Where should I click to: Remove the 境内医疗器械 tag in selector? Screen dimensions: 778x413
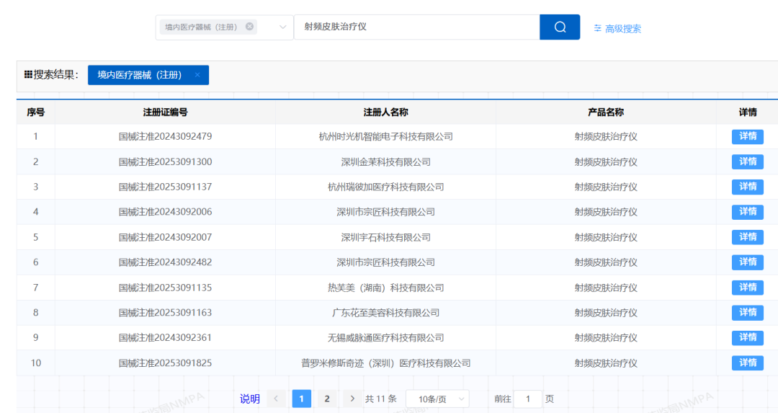coord(249,27)
